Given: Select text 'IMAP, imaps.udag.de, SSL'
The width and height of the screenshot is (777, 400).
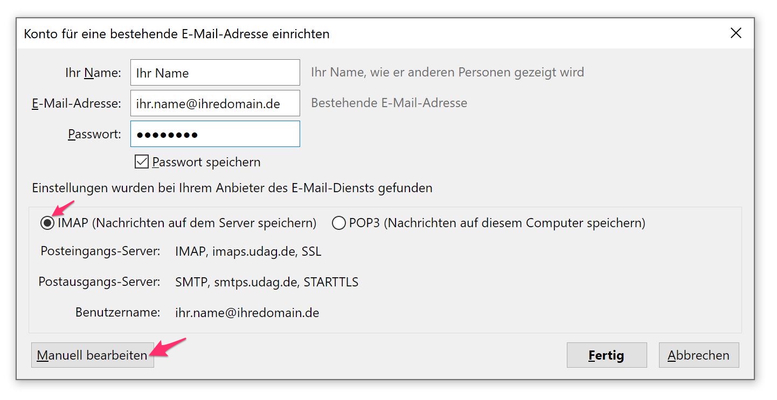Looking at the screenshot, I should click(248, 251).
